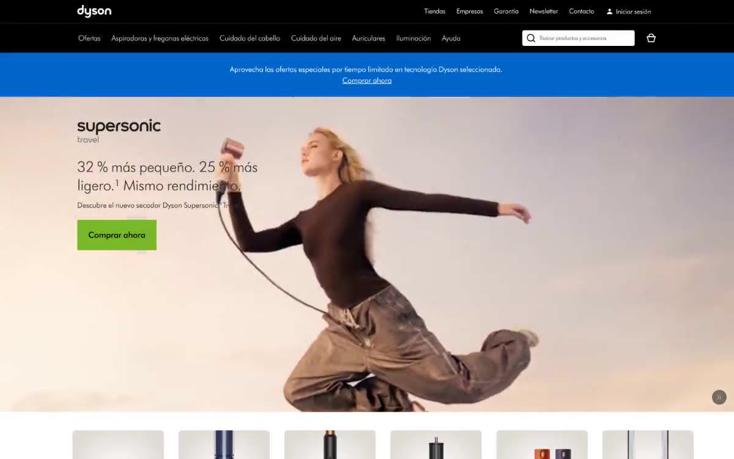
Task: Focus the product search field
Action: pyautogui.click(x=578, y=38)
